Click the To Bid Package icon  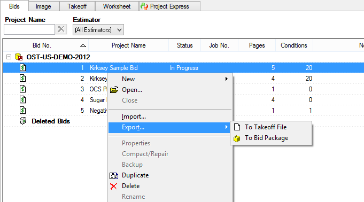click(x=237, y=138)
